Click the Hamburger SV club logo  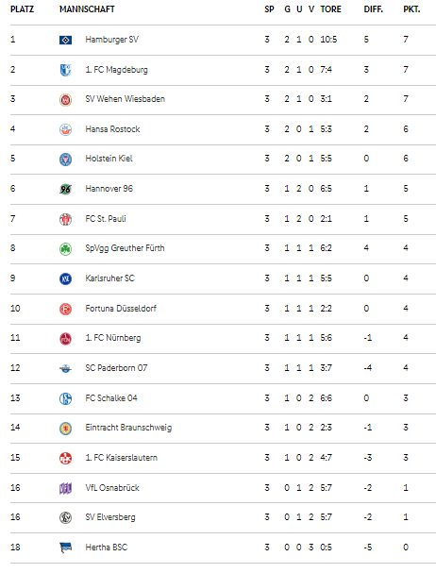[x=65, y=40]
